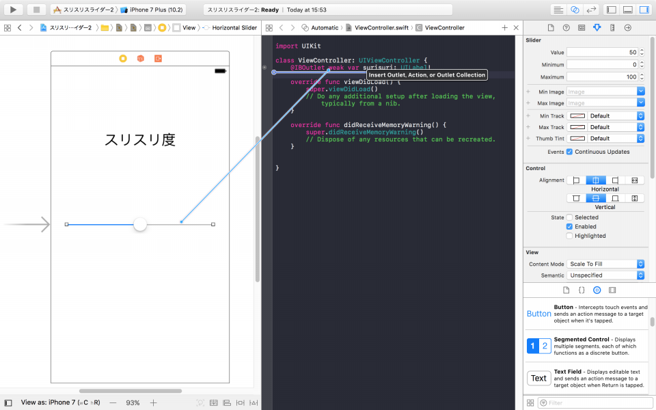Click the Value field stepper
The height and width of the screenshot is (410, 656).
pyautogui.click(x=642, y=53)
